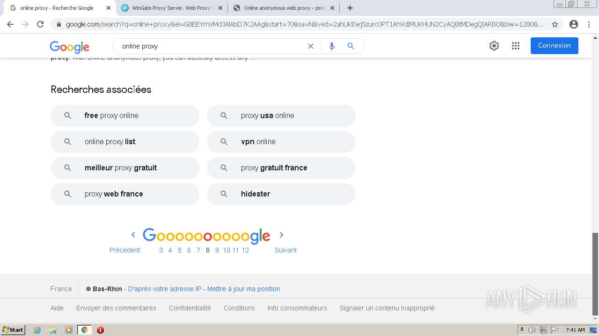Screen dimensions: 599x336
Task: Reload the current page
Action: tap(40, 24)
